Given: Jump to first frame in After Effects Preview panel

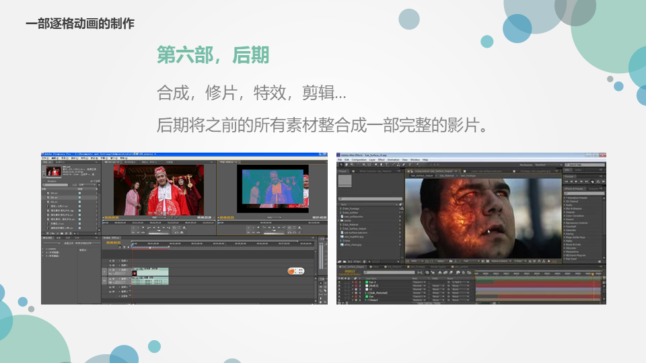Looking at the screenshot, I should point(567,182).
